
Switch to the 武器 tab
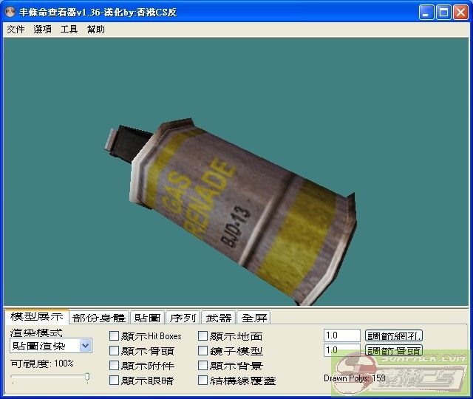(x=219, y=318)
